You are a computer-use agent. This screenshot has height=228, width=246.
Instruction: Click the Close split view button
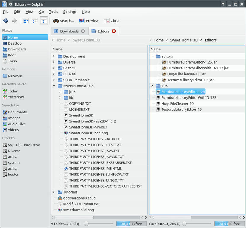(x=112, y=21)
